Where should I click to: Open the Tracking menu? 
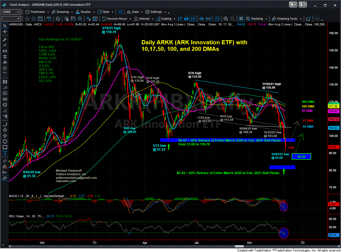coord(257,19)
